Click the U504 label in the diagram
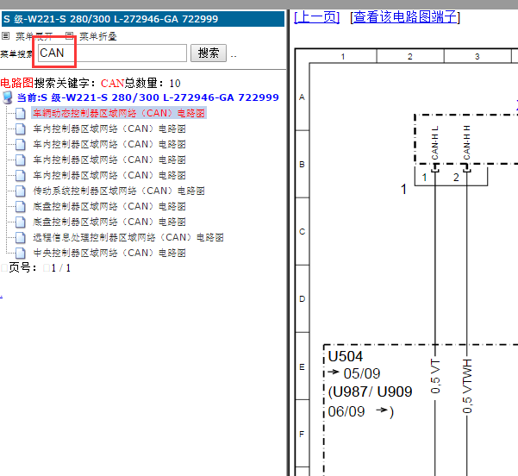This screenshot has height=476, width=518. click(346, 357)
